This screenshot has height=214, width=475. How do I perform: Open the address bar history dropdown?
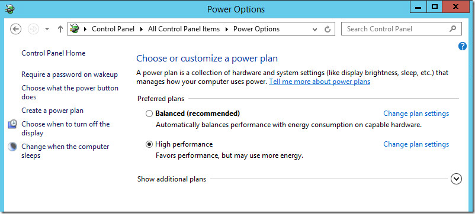pyautogui.click(x=314, y=30)
